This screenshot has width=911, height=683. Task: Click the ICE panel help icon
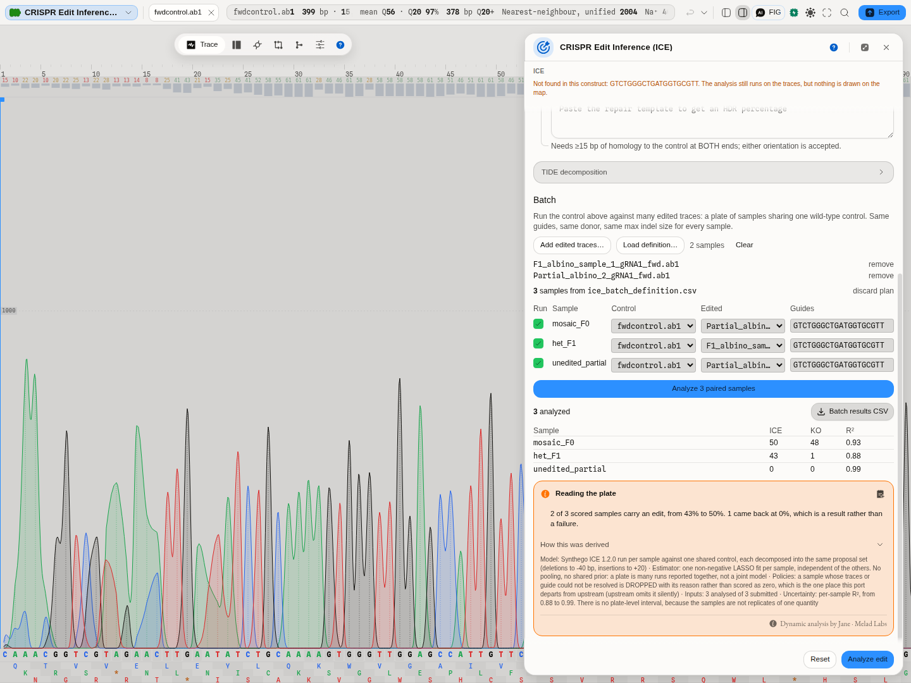(x=834, y=47)
